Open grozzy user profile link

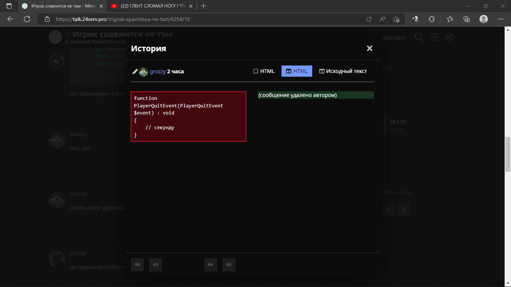click(158, 71)
